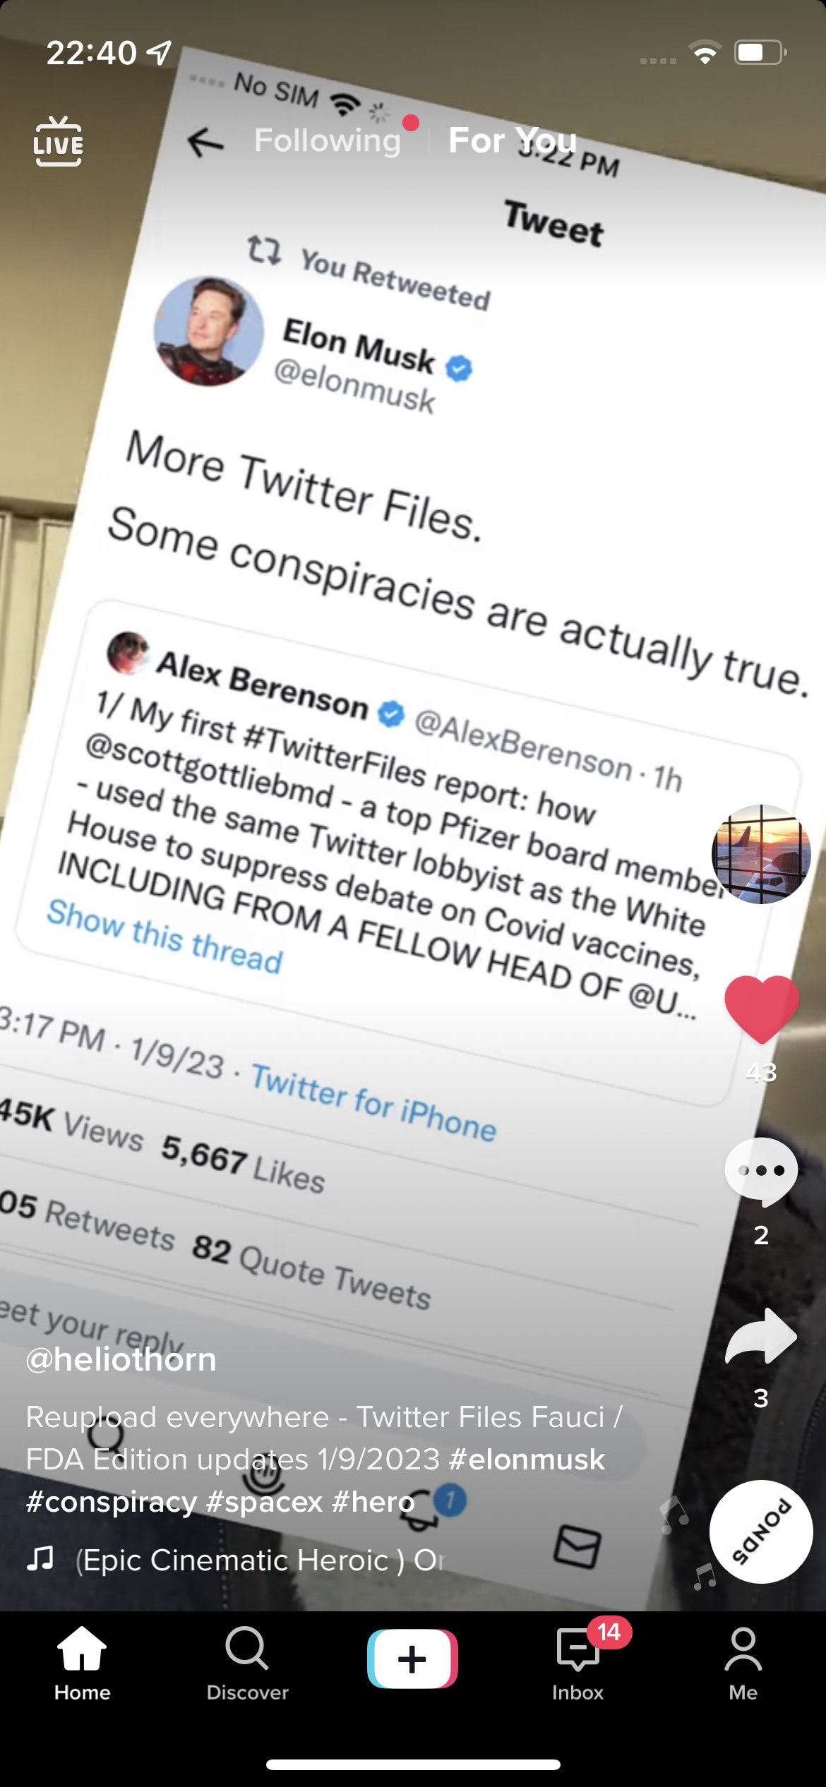This screenshot has width=826, height=1787.
Task: Open the @heliothorn username link
Action: point(121,1359)
